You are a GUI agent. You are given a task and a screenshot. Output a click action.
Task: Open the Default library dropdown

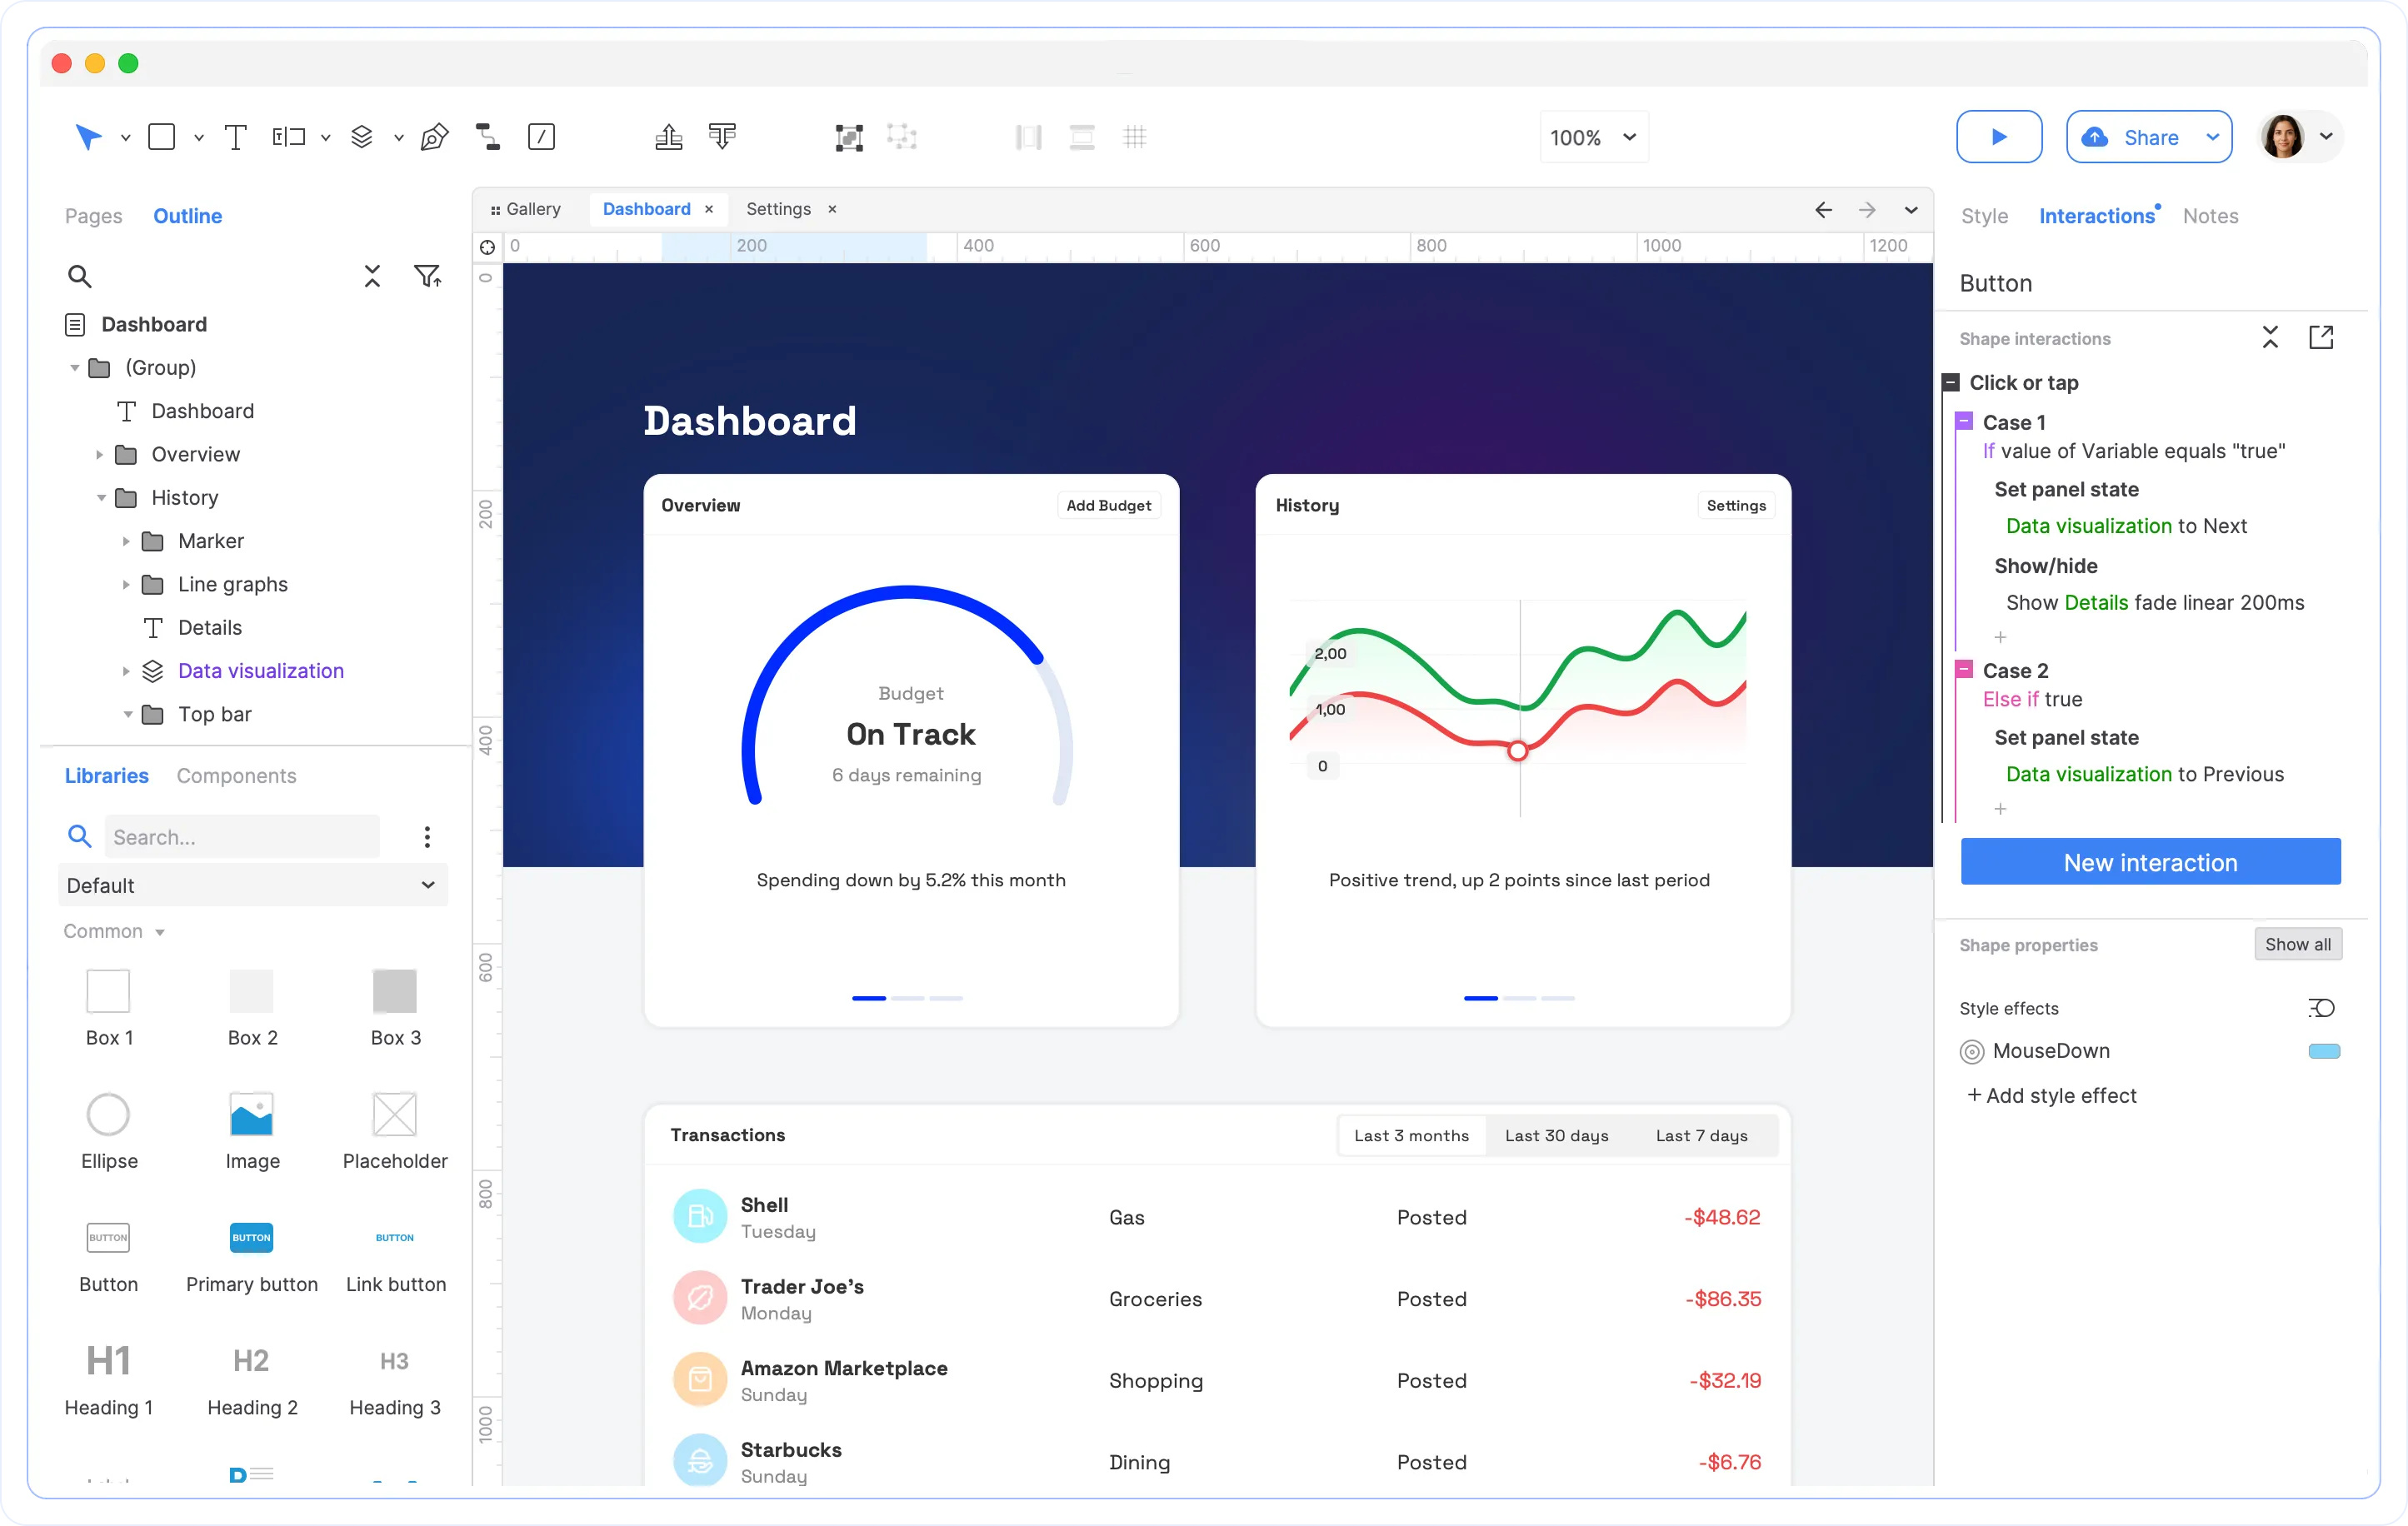click(252, 885)
